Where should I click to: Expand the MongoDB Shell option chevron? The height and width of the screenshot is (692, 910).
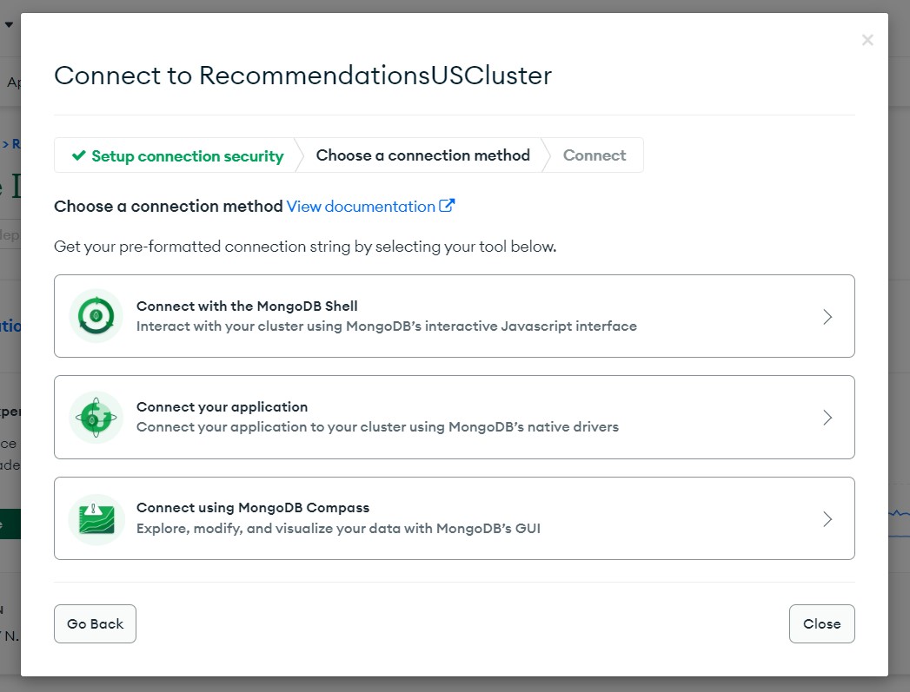(827, 316)
